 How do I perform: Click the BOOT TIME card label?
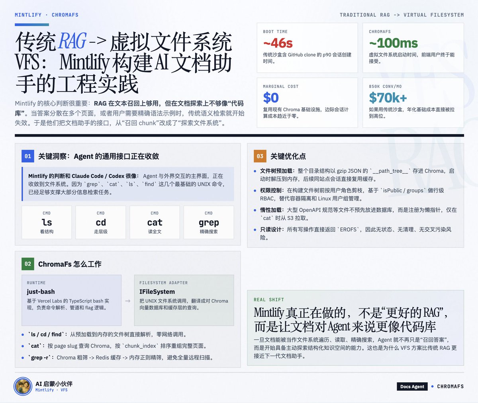click(x=275, y=31)
